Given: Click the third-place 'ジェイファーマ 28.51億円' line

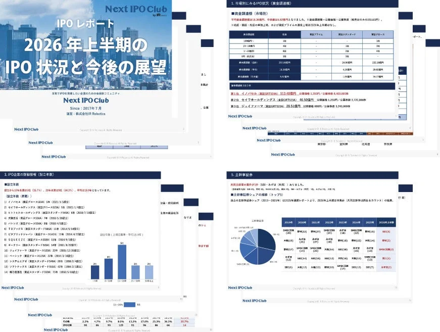Looking at the screenshot, I should tap(290, 106).
